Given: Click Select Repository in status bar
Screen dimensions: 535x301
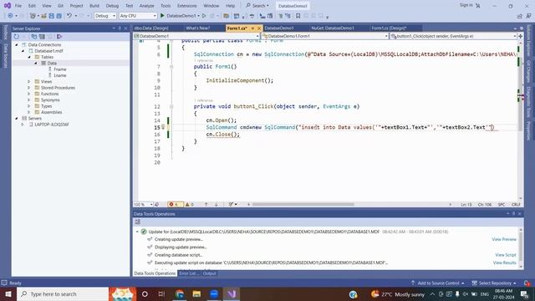Looking at the screenshot, I should point(494,283).
